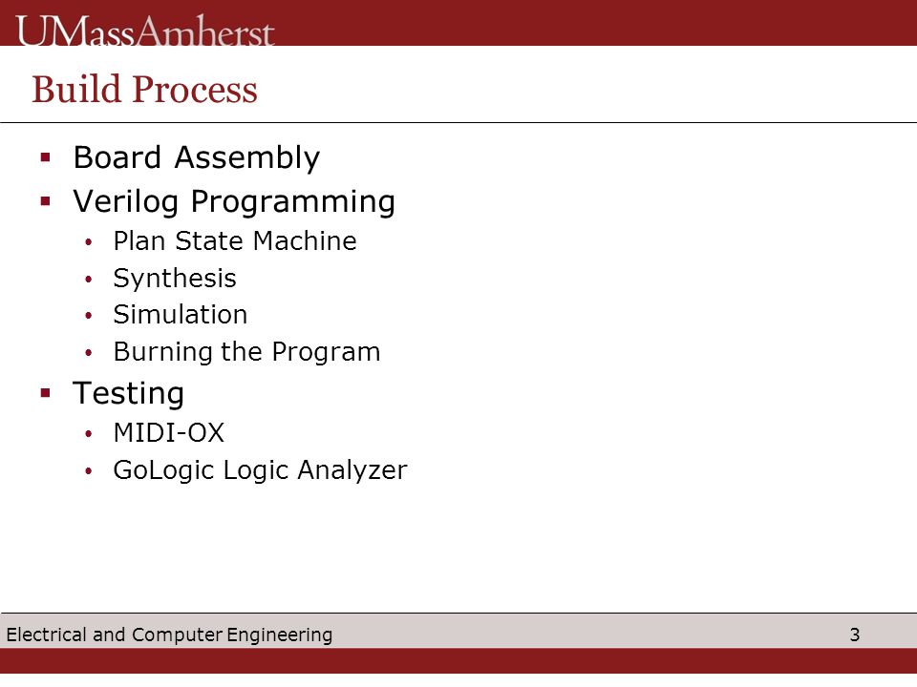The image size is (917, 687).
Task: Click square bullet beside Verilog Programming
Action: point(46,201)
